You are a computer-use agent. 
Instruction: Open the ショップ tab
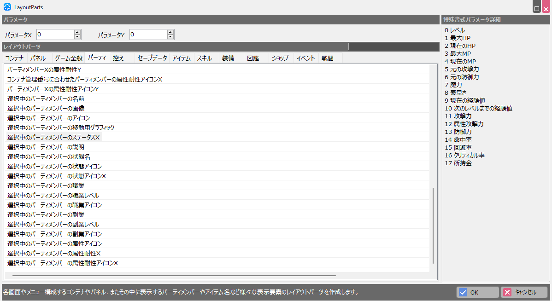pos(280,58)
